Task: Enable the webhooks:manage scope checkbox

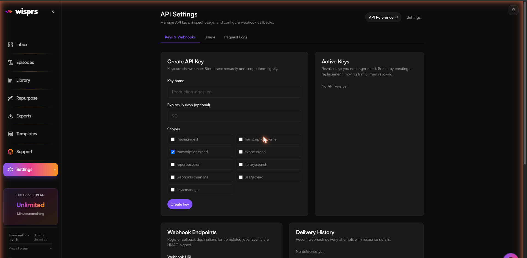Action: [173, 177]
